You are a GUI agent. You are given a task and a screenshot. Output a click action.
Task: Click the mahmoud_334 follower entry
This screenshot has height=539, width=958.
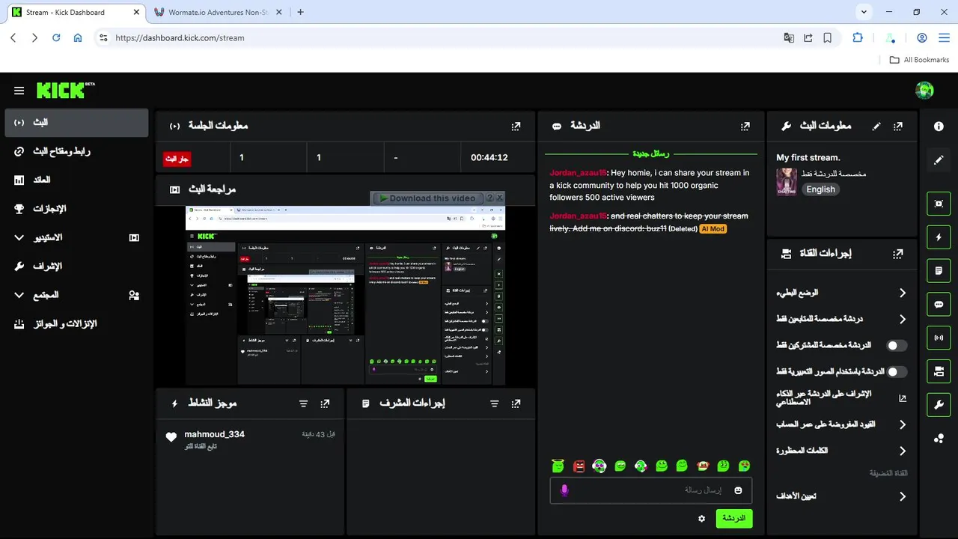(251, 439)
